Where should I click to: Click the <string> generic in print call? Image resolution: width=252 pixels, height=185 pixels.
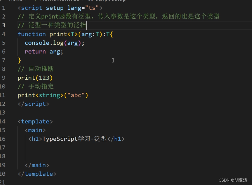(50, 95)
